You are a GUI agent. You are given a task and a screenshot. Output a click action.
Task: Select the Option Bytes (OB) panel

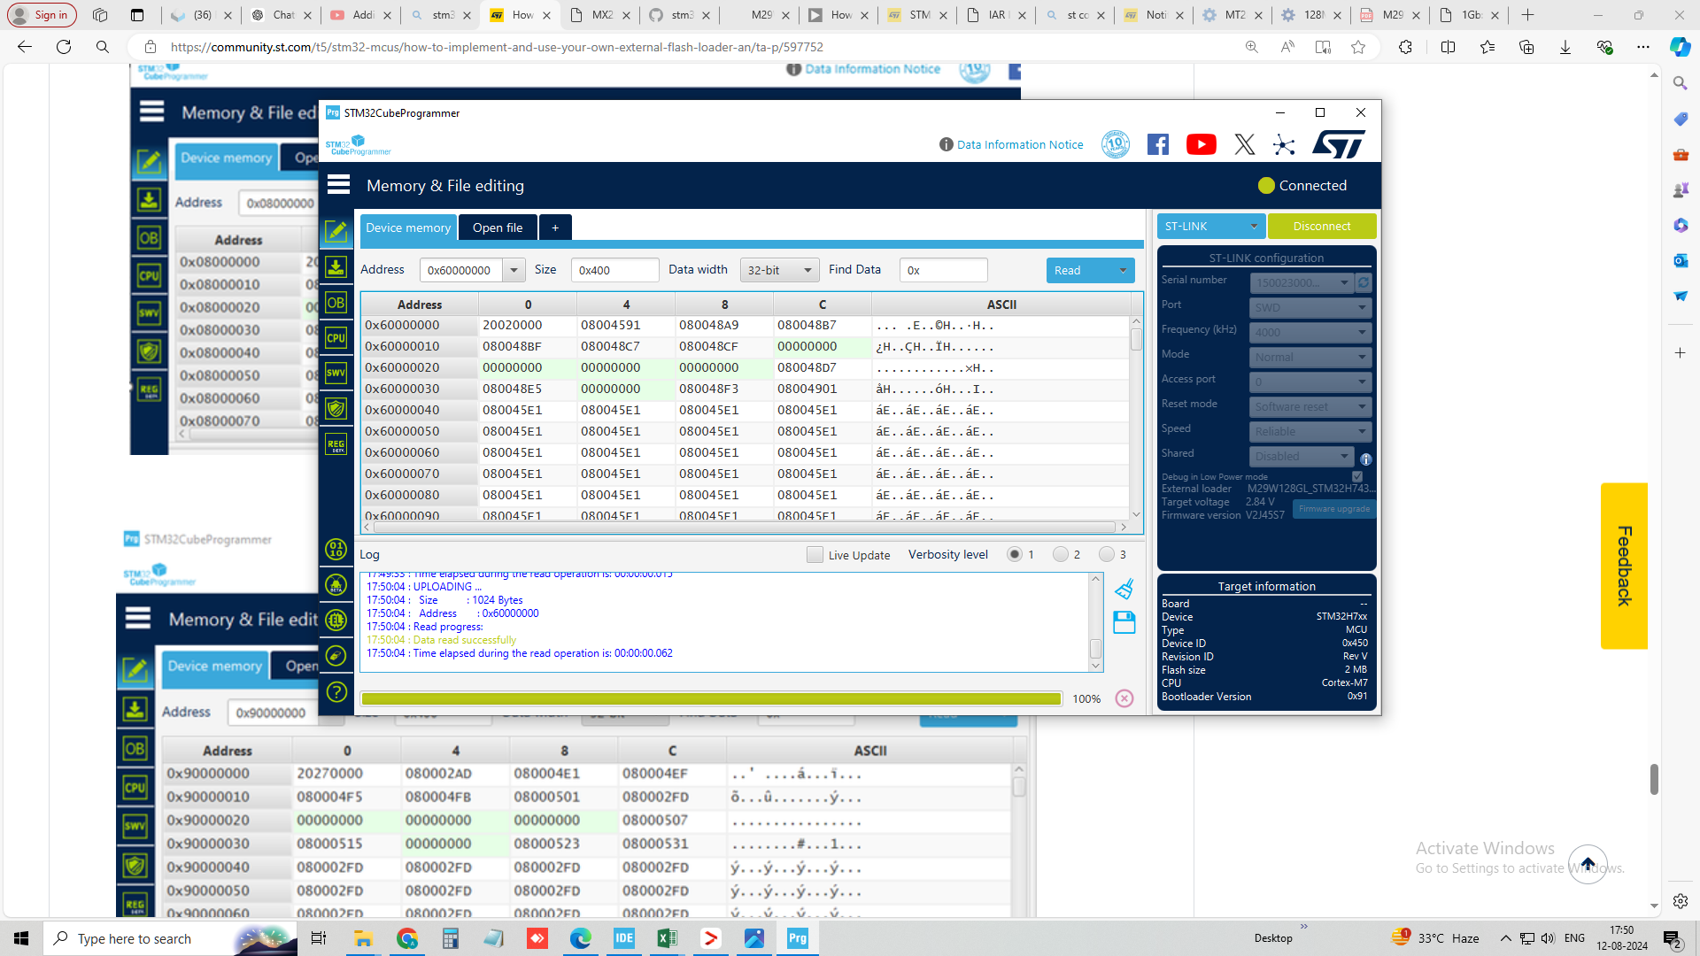[336, 304]
